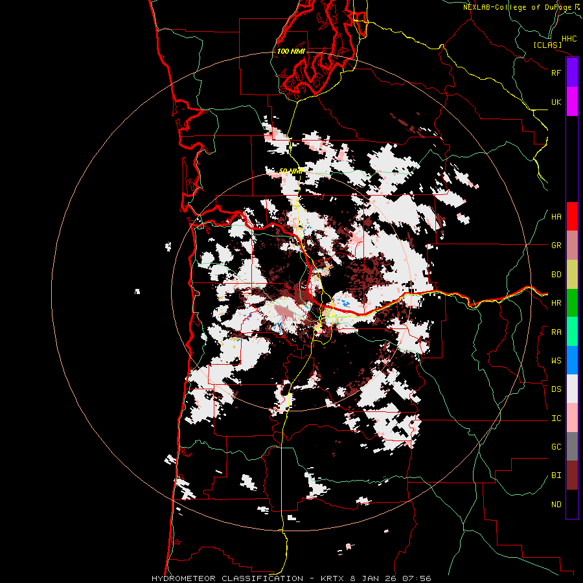This screenshot has width=583, height=583.
Task: Click the "BI" legend label
Action: [x=556, y=475]
